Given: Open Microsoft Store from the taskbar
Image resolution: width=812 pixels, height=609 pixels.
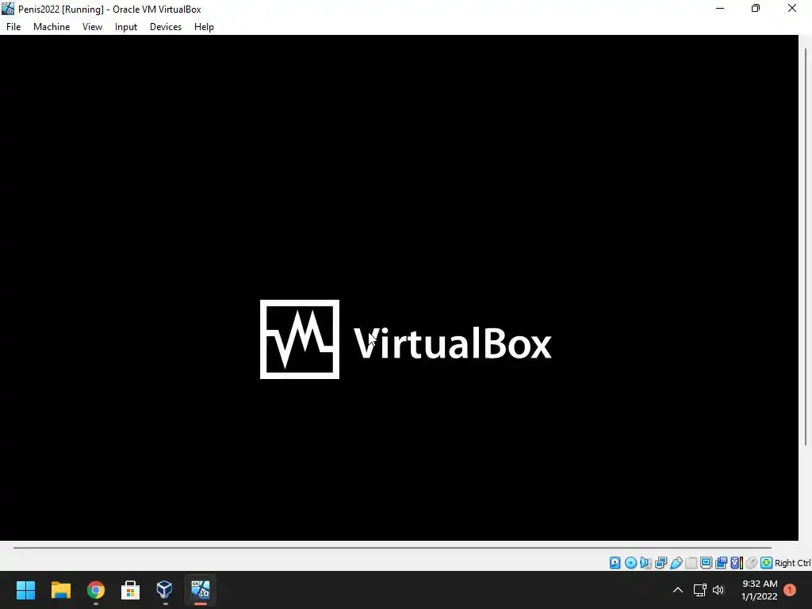Looking at the screenshot, I should tap(131, 590).
